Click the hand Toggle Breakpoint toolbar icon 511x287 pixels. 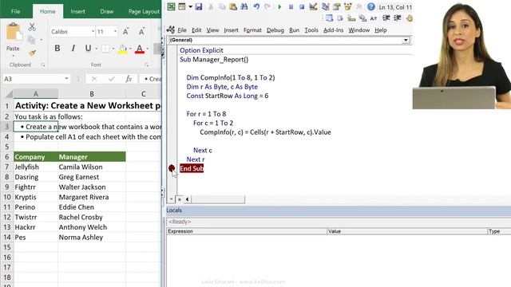click(x=409, y=18)
